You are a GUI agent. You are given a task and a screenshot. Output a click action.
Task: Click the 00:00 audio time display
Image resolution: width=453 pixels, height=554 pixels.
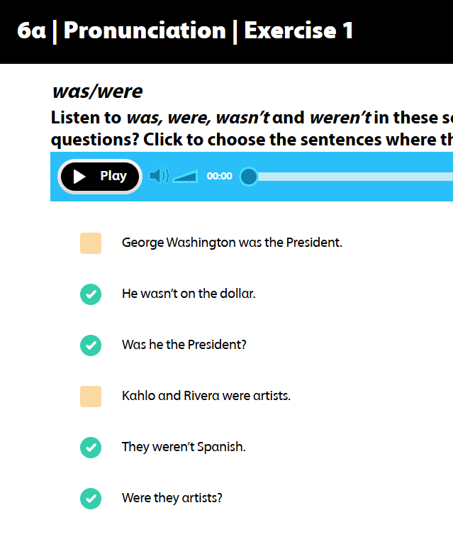click(x=219, y=177)
